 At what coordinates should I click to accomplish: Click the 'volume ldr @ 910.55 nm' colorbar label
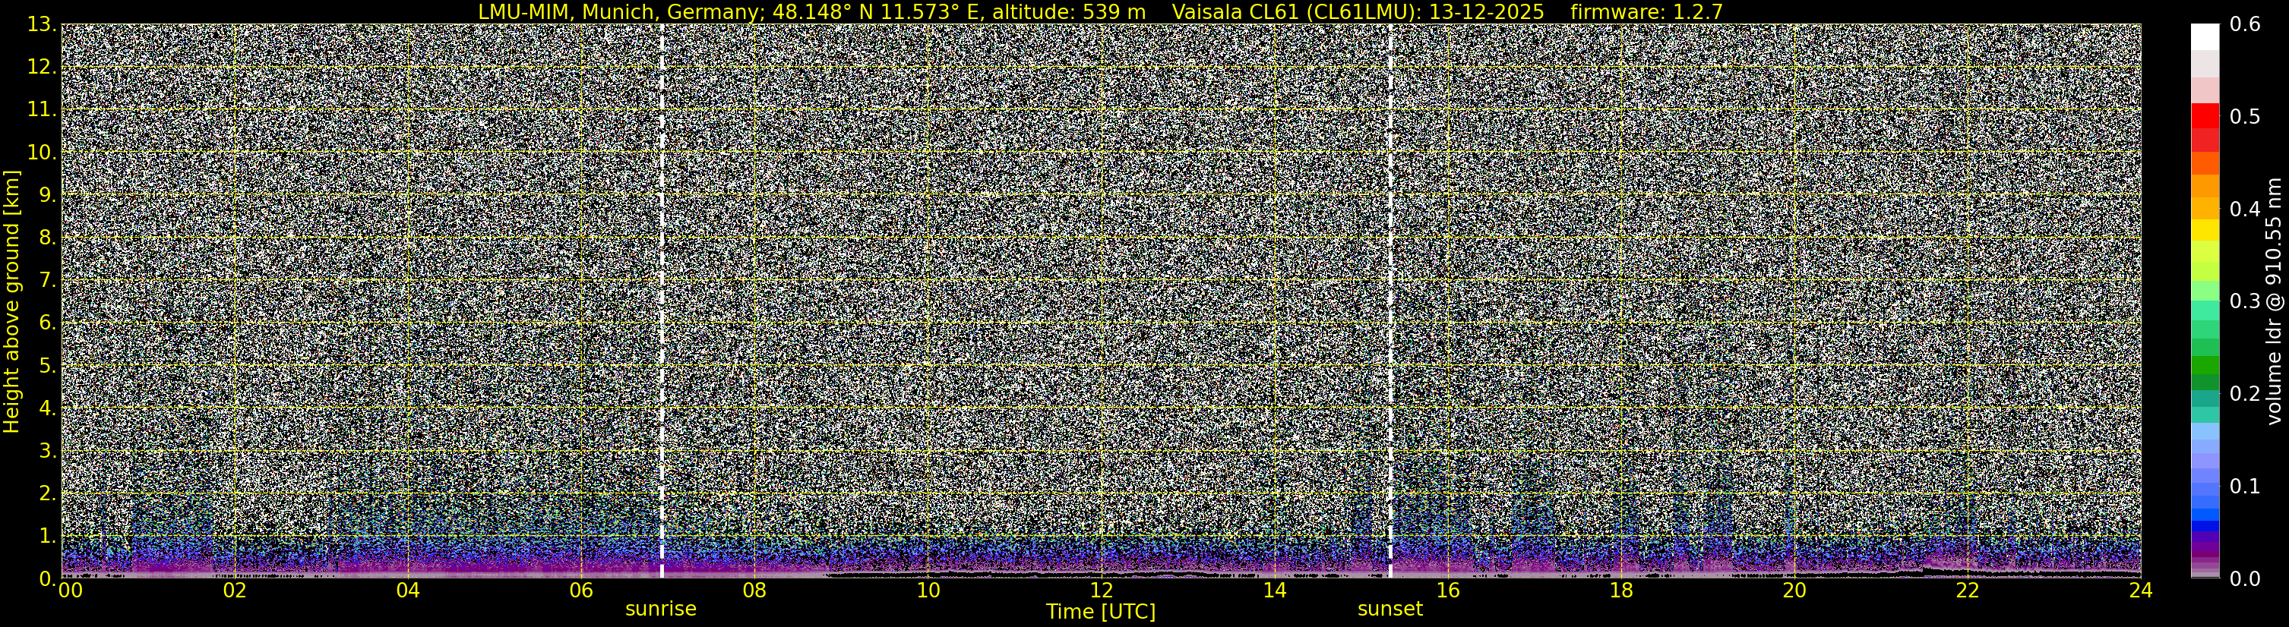click(2274, 301)
